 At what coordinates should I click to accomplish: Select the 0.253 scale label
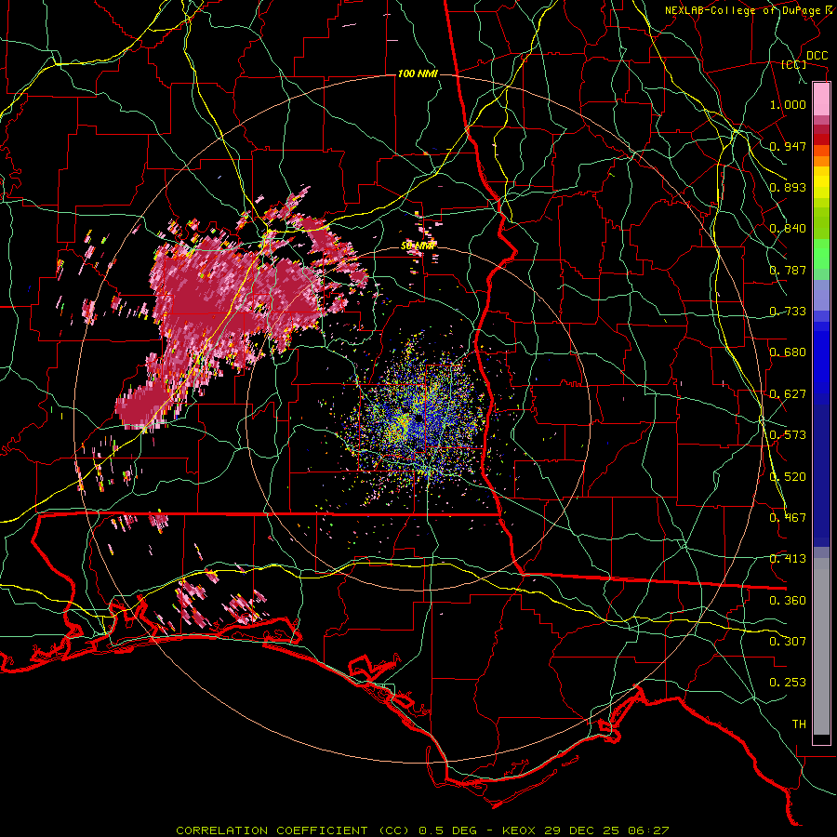(x=788, y=683)
